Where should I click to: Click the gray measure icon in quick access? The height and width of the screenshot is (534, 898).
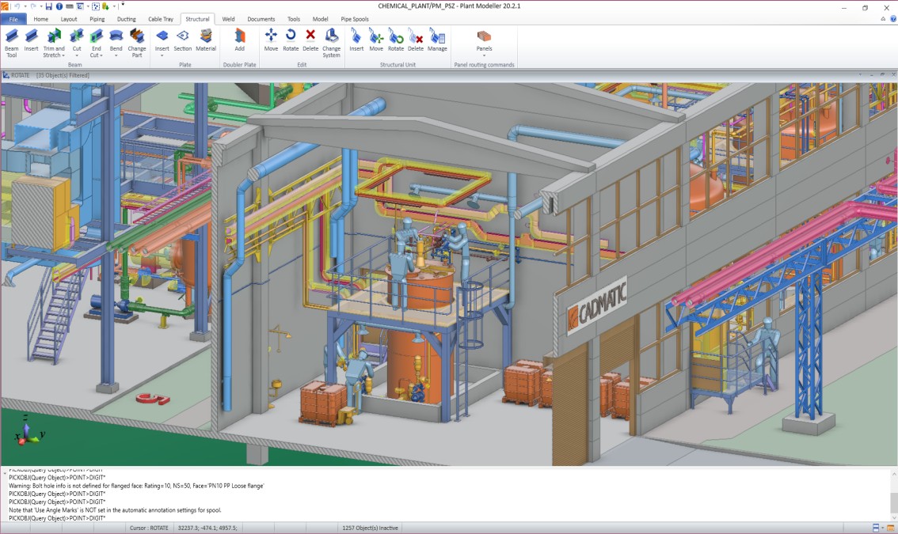coord(70,6)
